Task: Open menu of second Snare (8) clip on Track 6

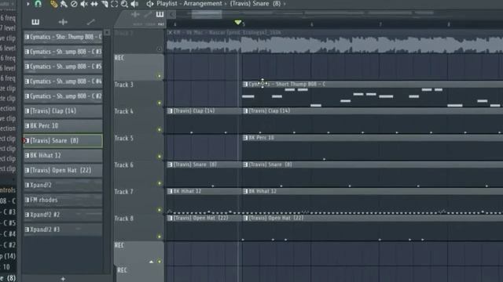Action: click(x=245, y=164)
